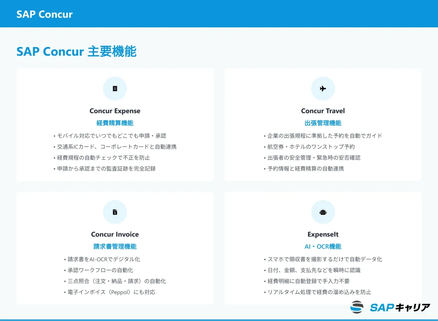This screenshot has width=438, height=321.
Task: Click the 請求書管理機能 subtitle
Action: 115,247
